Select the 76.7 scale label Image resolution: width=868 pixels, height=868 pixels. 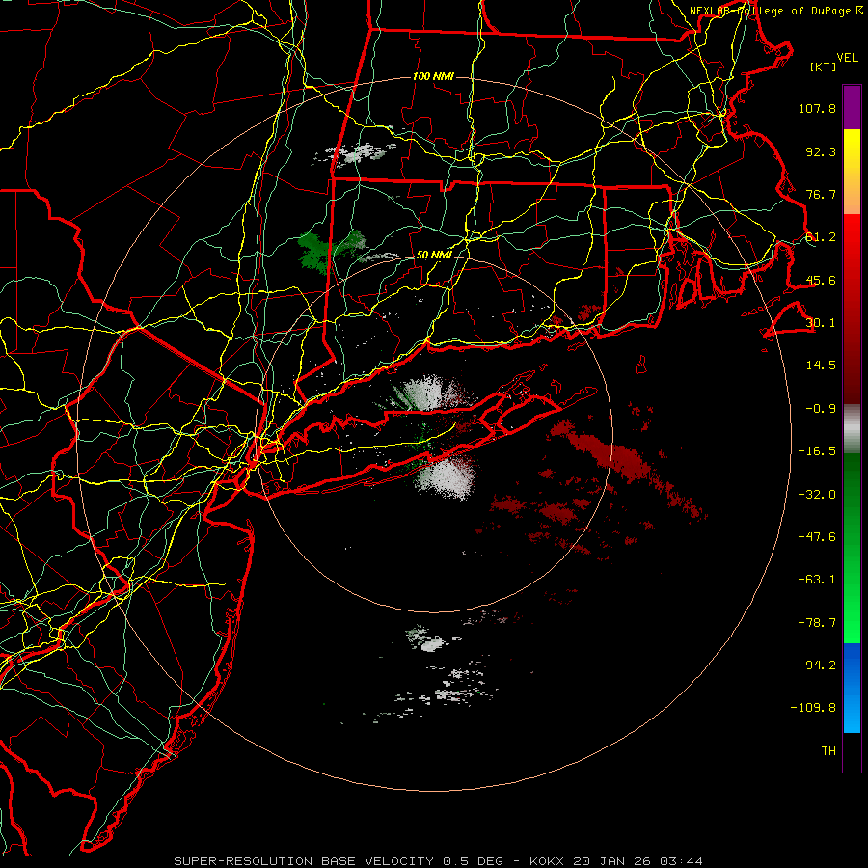point(821,194)
